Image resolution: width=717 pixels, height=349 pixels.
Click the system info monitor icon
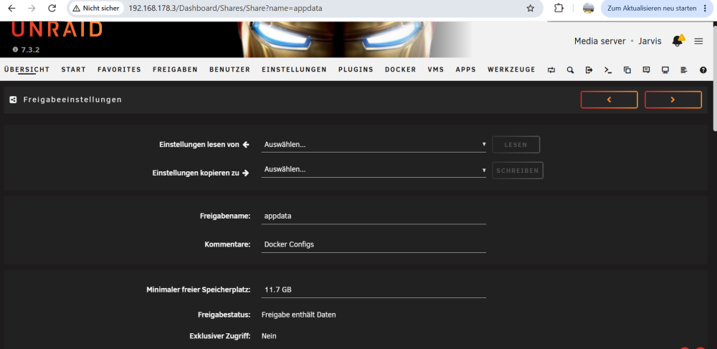click(x=665, y=70)
